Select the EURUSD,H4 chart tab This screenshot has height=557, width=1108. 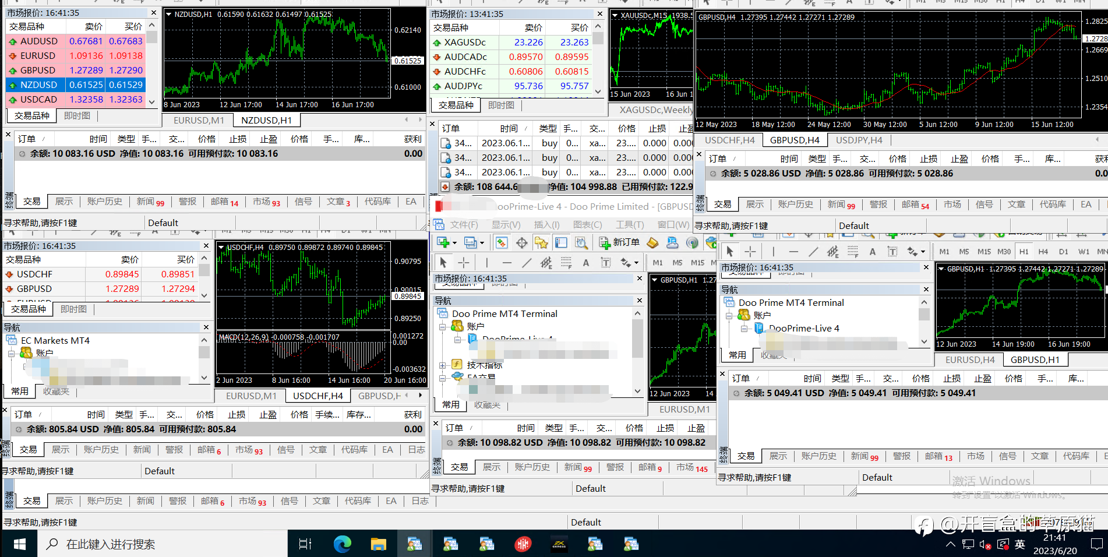(x=970, y=360)
